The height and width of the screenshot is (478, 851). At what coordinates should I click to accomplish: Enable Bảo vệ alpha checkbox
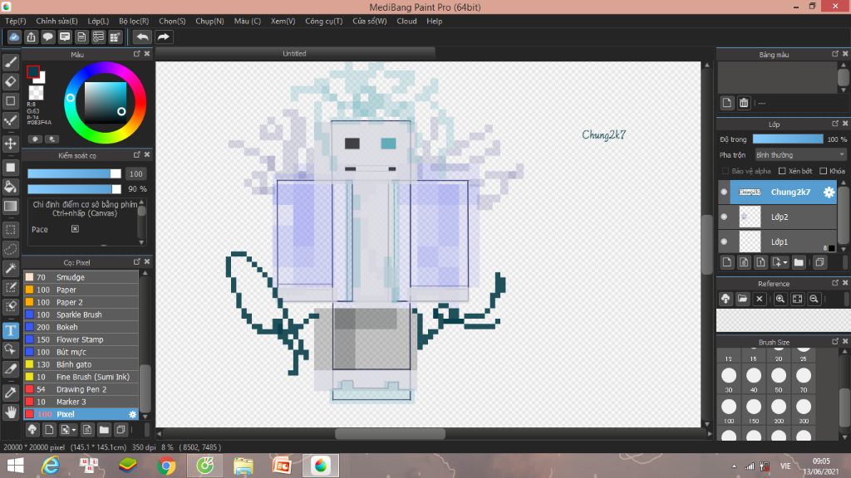pos(725,171)
